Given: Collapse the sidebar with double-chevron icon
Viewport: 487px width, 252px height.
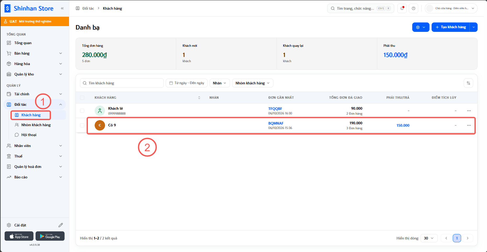Looking at the screenshot, I should point(62,8).
